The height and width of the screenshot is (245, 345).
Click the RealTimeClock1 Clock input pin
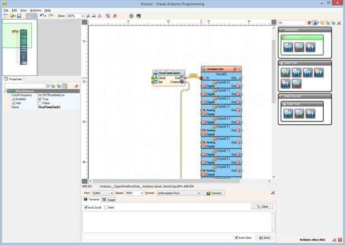[153, 78]
